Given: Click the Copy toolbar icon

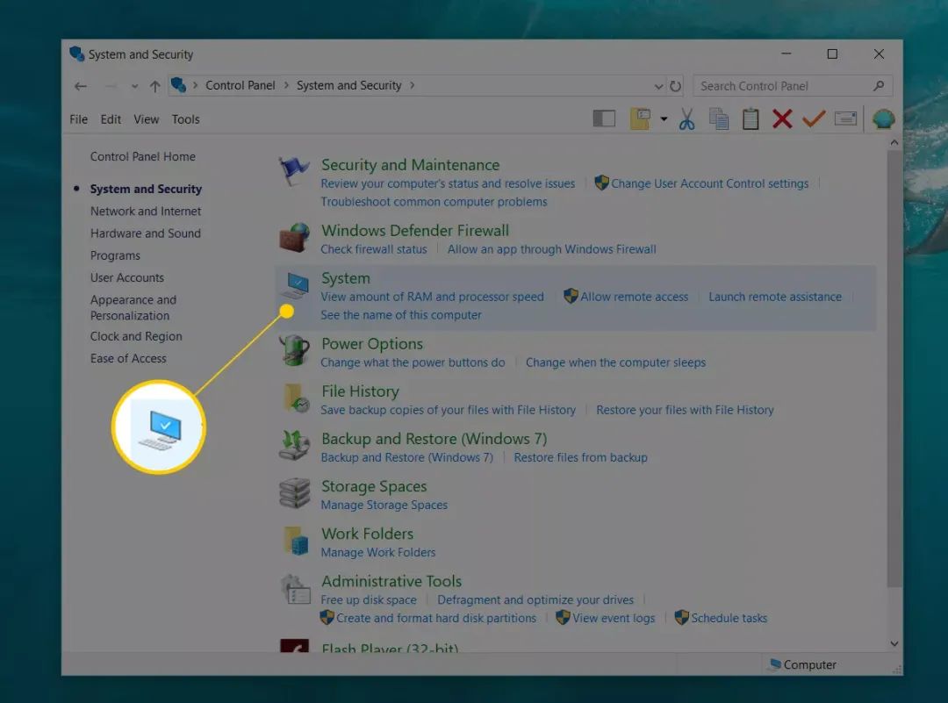Looking at the screenshot, I should pos(719,119).
